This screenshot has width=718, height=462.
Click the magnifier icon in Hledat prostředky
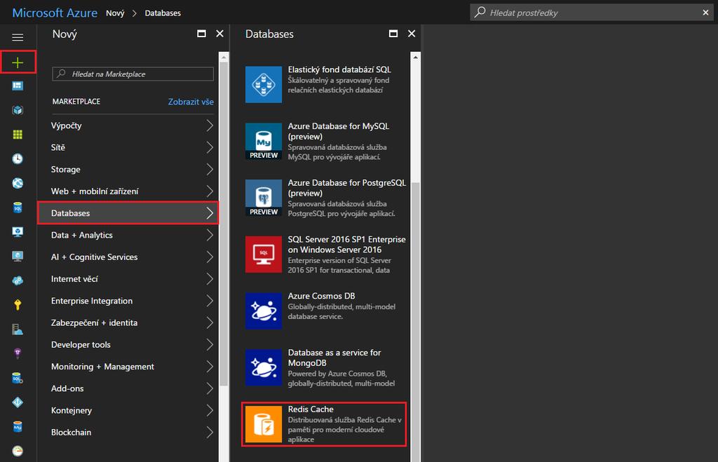pos(480,13)
